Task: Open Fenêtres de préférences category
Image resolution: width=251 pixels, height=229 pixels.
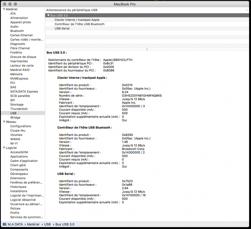Action: (26, 182)
